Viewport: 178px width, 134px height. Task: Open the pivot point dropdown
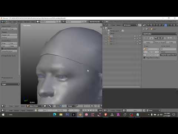click(50, 106)
